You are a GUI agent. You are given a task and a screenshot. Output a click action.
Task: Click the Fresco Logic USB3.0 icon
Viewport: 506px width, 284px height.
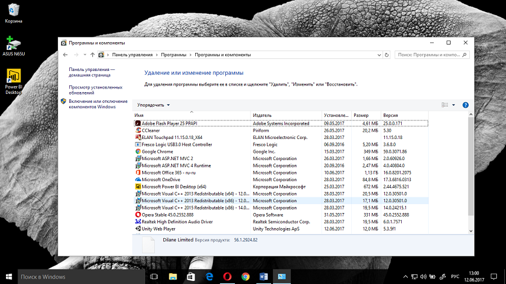(x=138, y=144)
